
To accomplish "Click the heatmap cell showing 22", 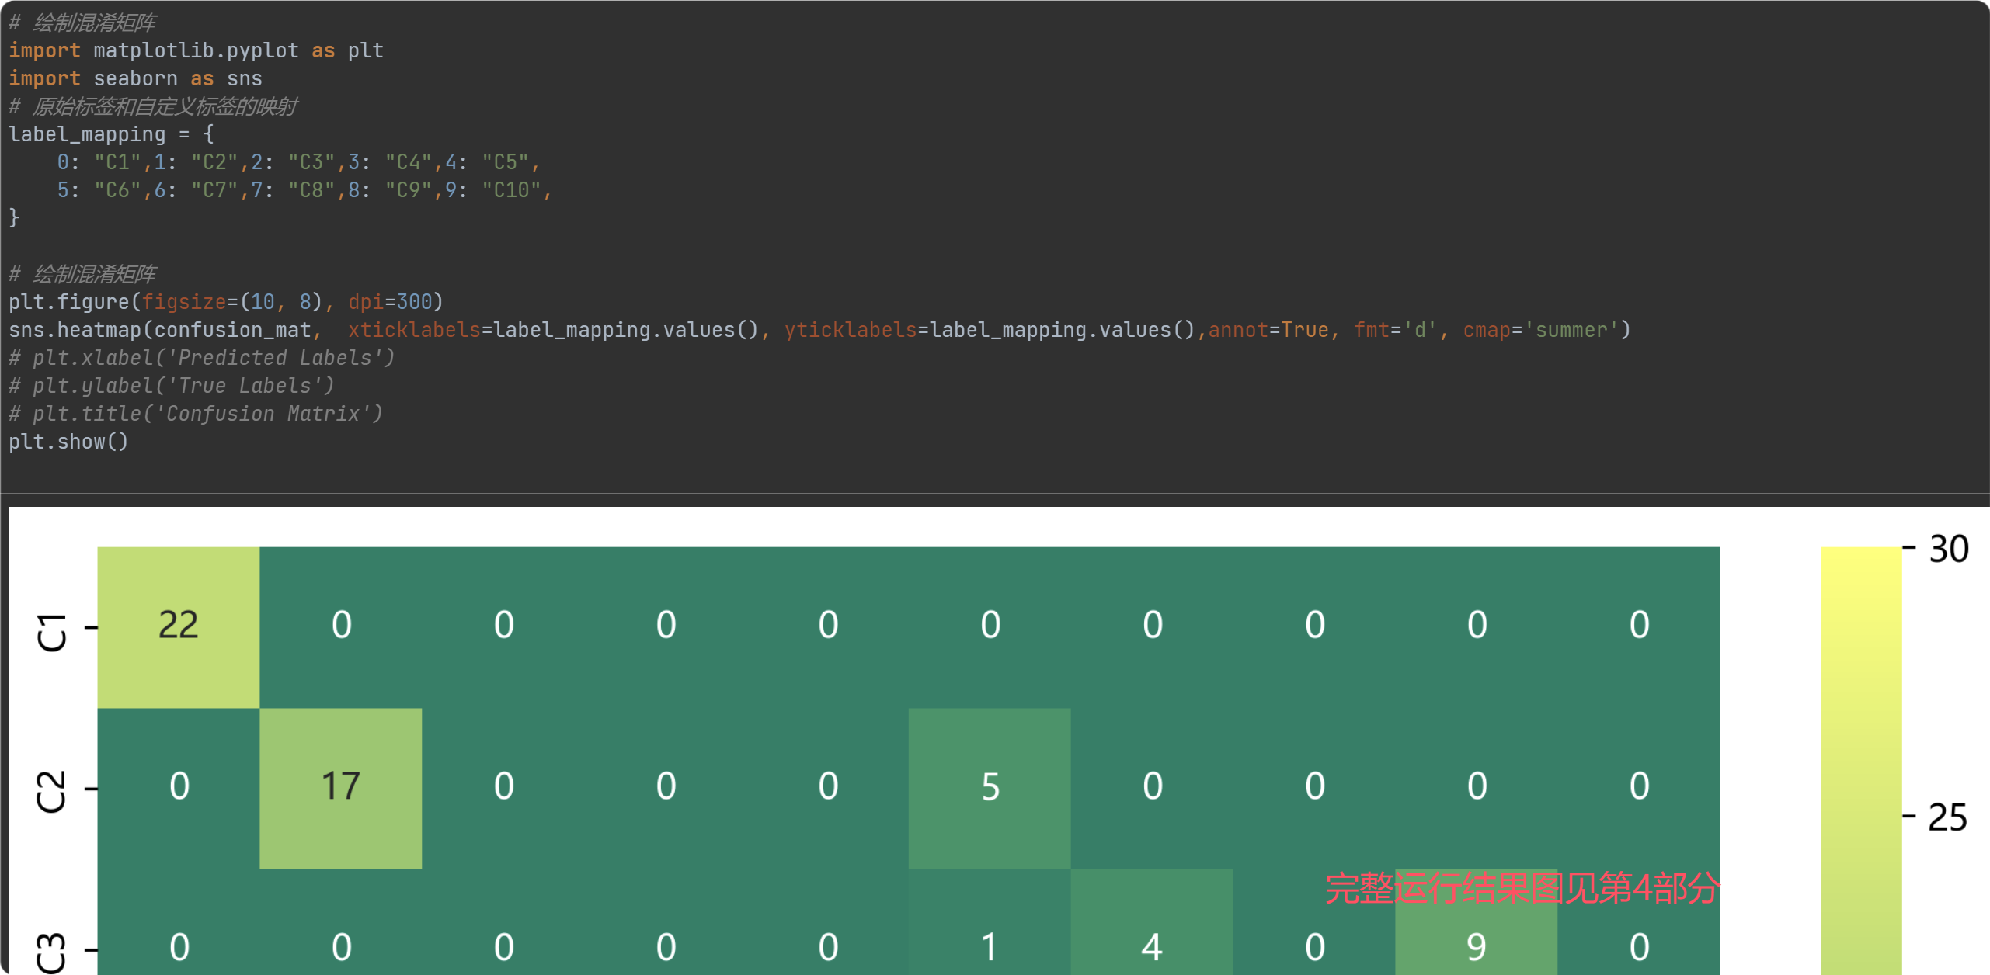I will (x=178, y=626).
